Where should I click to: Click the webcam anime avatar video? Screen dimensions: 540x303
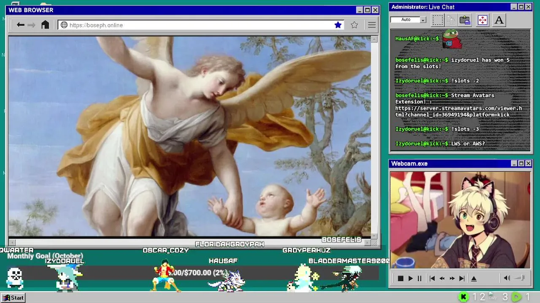[460, 220]
